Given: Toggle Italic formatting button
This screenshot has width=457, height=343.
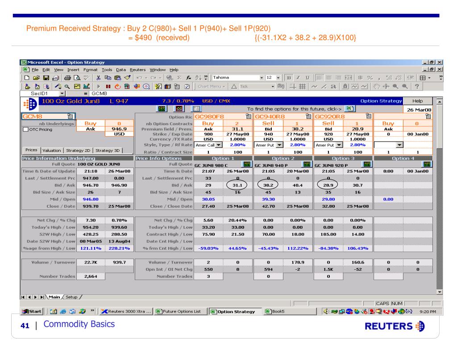Looking at the screenshot, I should point(298,78).
